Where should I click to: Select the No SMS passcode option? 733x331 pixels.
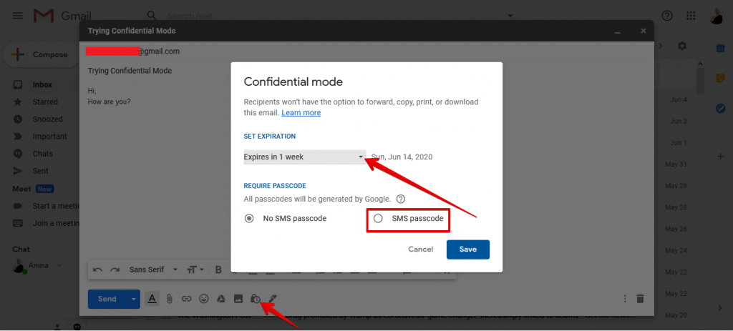tap(249, 218)
